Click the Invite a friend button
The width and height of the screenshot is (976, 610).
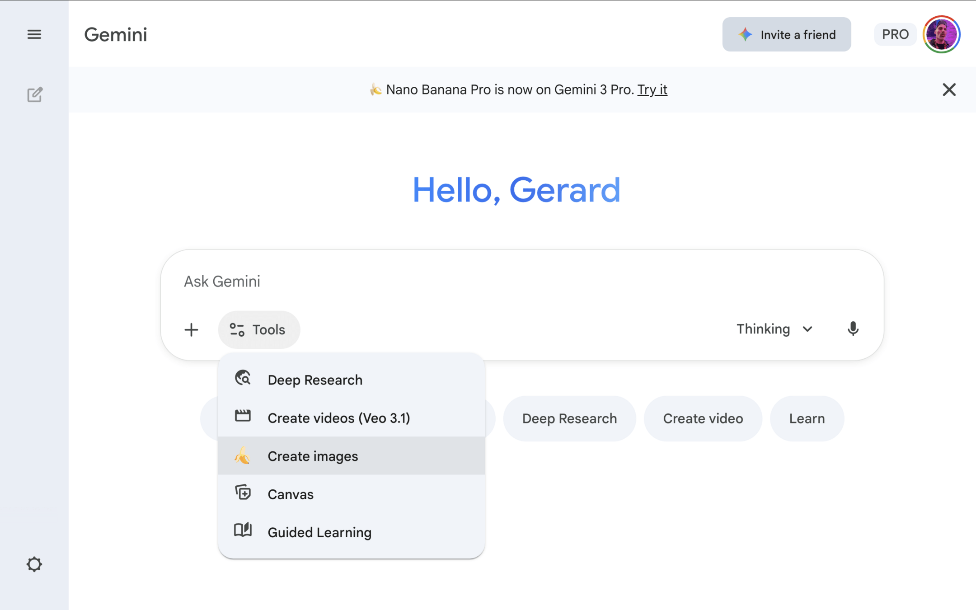point(786,34)
